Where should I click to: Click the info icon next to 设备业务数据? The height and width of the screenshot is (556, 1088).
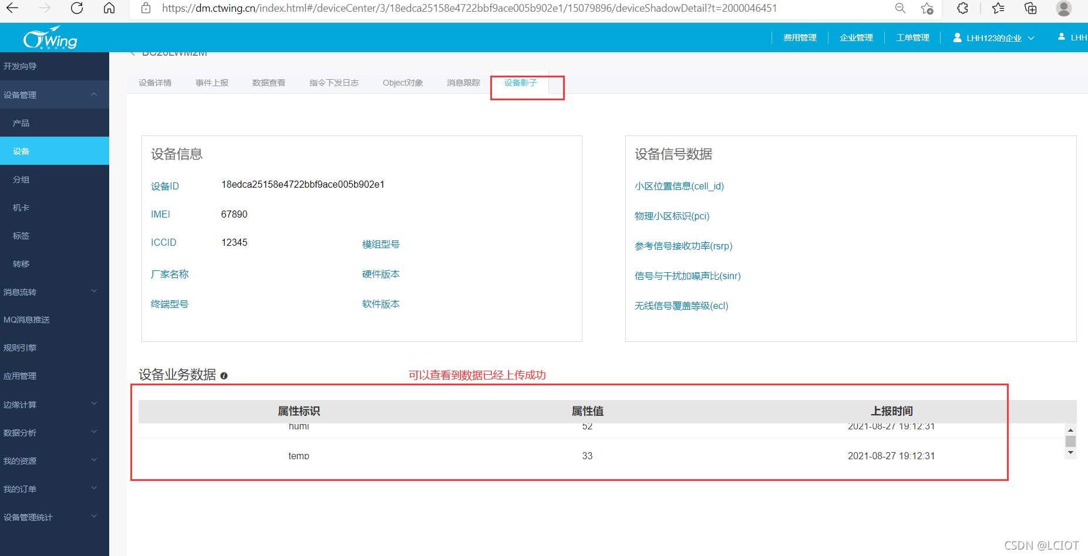pyautogui.click(x=224, y=376)
